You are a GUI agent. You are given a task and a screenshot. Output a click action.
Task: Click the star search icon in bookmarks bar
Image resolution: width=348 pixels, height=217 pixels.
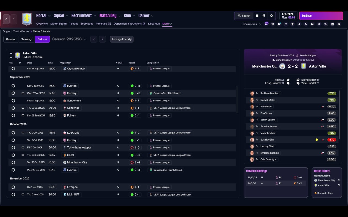[x=326, y=24]
